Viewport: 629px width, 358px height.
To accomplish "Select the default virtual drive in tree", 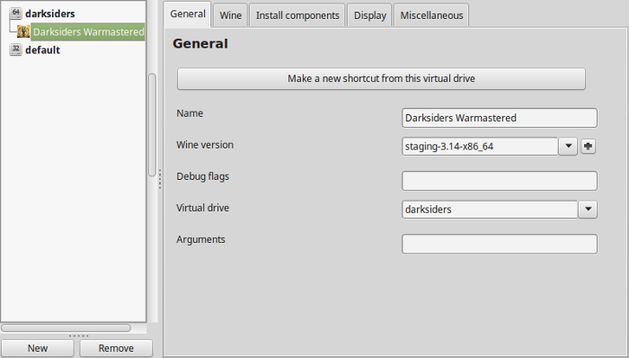I will (42, 50).
